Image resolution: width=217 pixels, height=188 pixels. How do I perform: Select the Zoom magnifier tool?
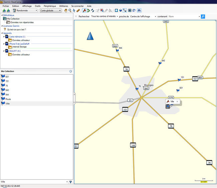click(70, 10)
